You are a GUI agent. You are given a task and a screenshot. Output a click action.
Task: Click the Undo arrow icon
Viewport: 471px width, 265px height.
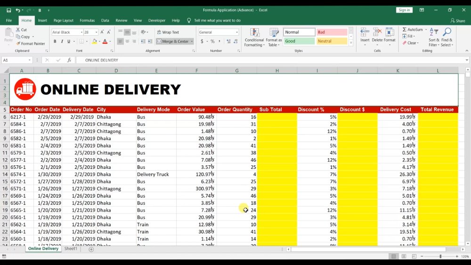[x=18, y=10]
